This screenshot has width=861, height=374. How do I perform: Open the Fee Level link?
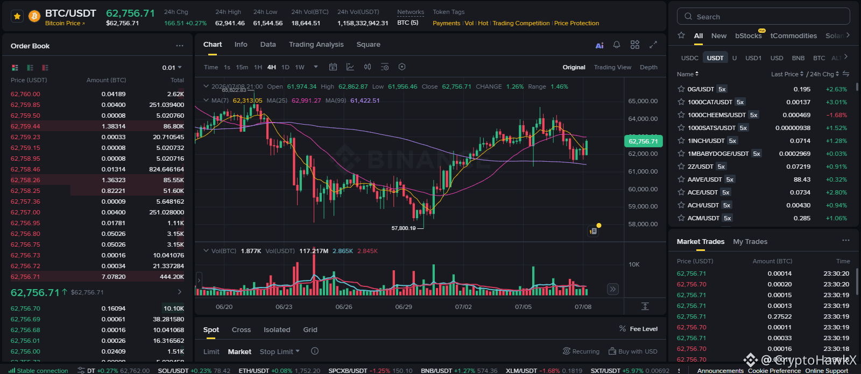(638, 329)
